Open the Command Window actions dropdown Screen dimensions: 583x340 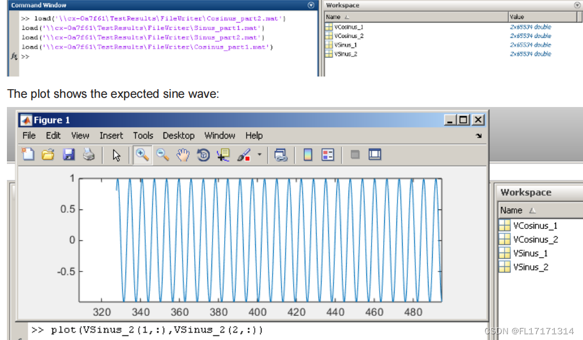(x=311, y=5)
